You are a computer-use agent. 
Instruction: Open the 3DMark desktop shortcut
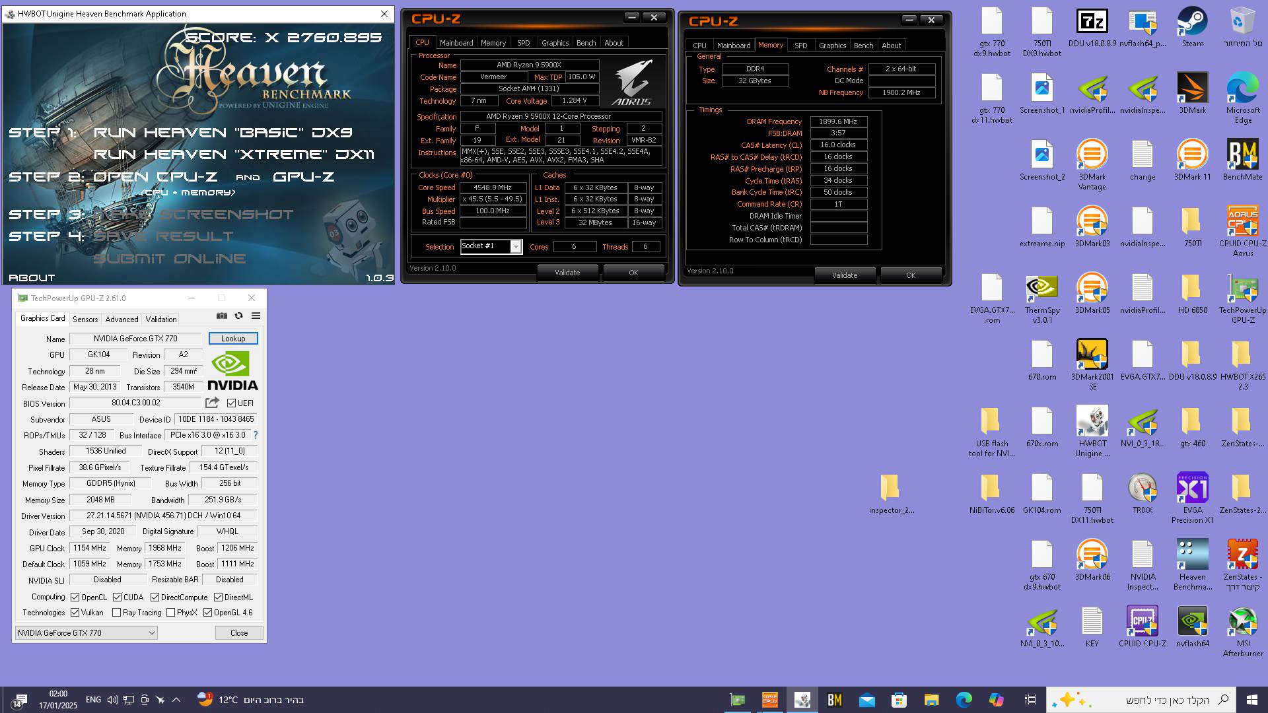[x=1192, y=94]
